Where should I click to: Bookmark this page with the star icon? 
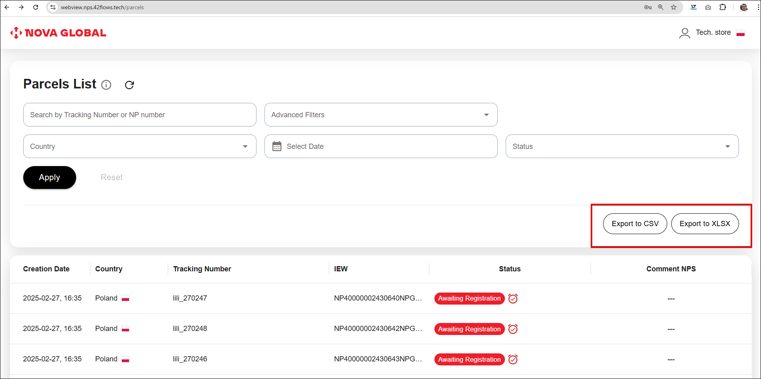674,7
